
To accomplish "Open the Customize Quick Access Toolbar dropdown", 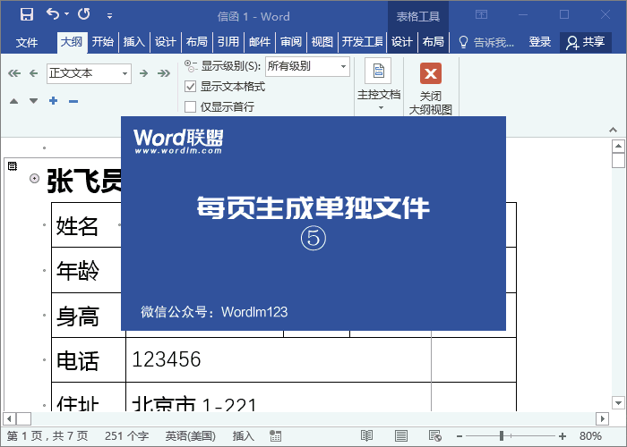I will [x=109, y=16].
